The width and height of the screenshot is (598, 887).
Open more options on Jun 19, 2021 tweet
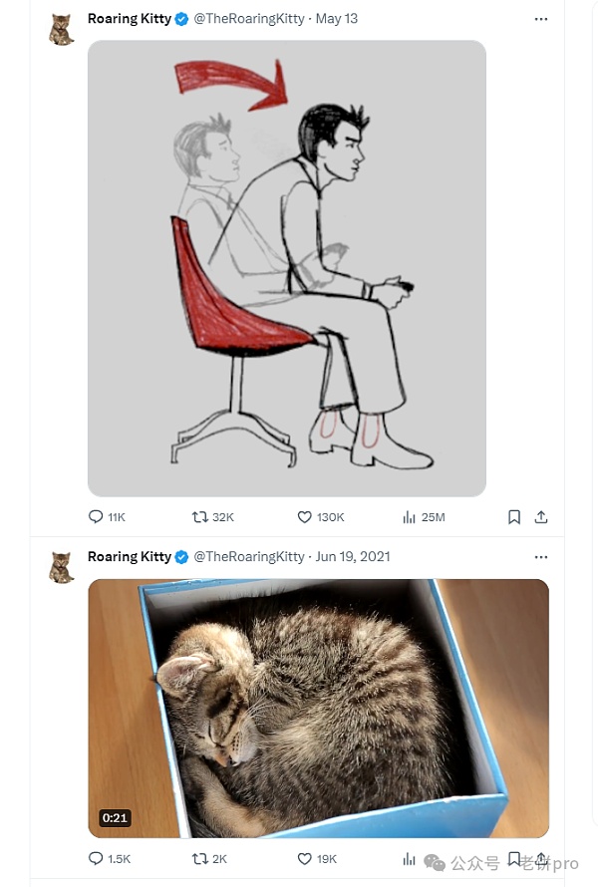click(x=541, y=557)
